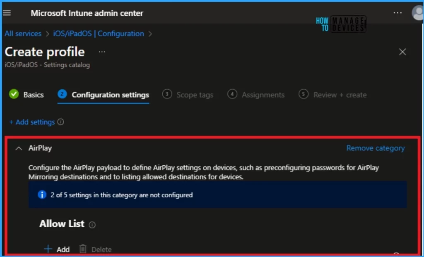Viewport: 424px width, 257px height.
Task: Open the ellipsis beside Create profile
Action: click(x=102, y=52)
